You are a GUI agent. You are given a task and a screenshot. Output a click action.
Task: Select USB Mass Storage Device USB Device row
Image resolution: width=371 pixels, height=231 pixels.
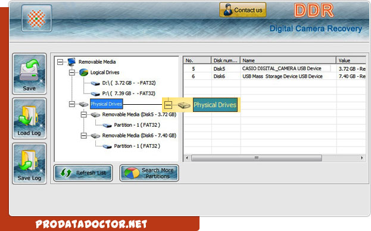click(x=275, y=76)
